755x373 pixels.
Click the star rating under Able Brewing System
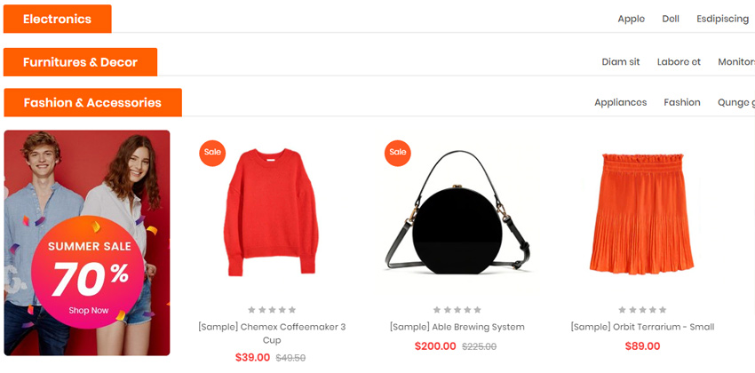[x=457, y=310]
